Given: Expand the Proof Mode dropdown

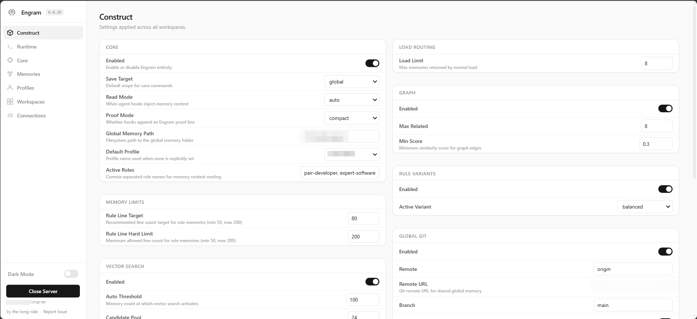Looking at the screenshot, I should 352,118.
